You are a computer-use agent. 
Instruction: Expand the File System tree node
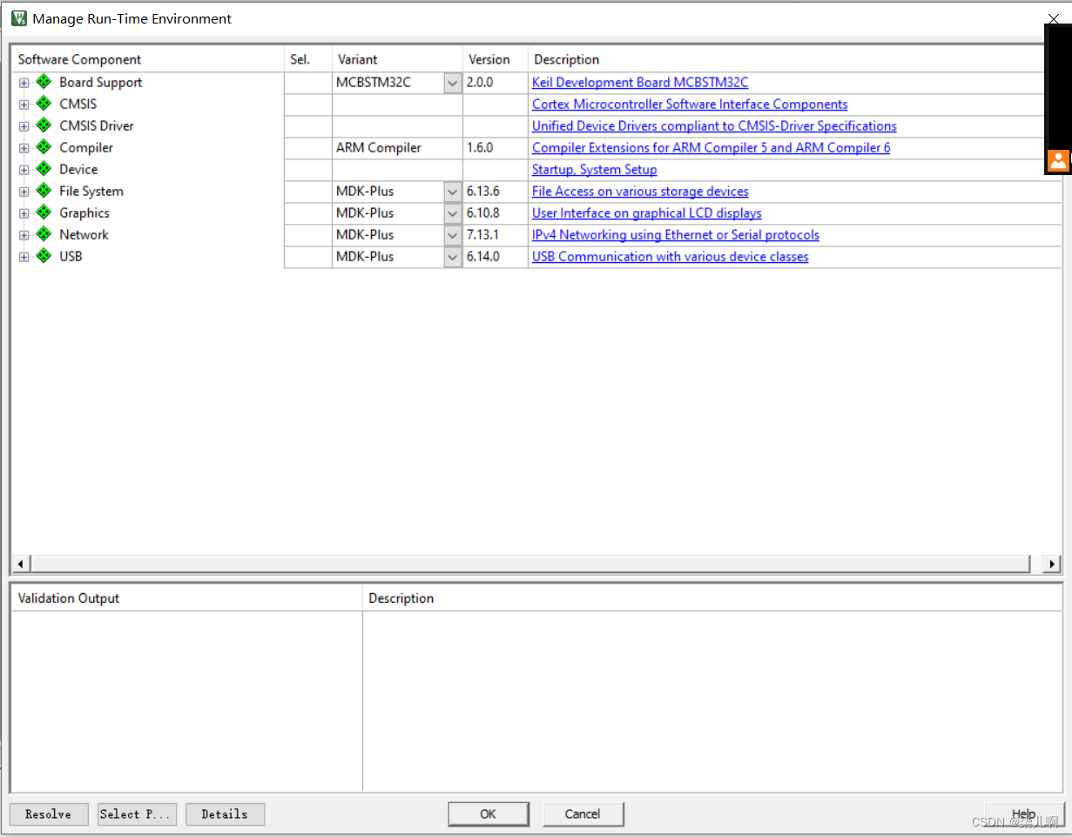click(x=24, y=192)
